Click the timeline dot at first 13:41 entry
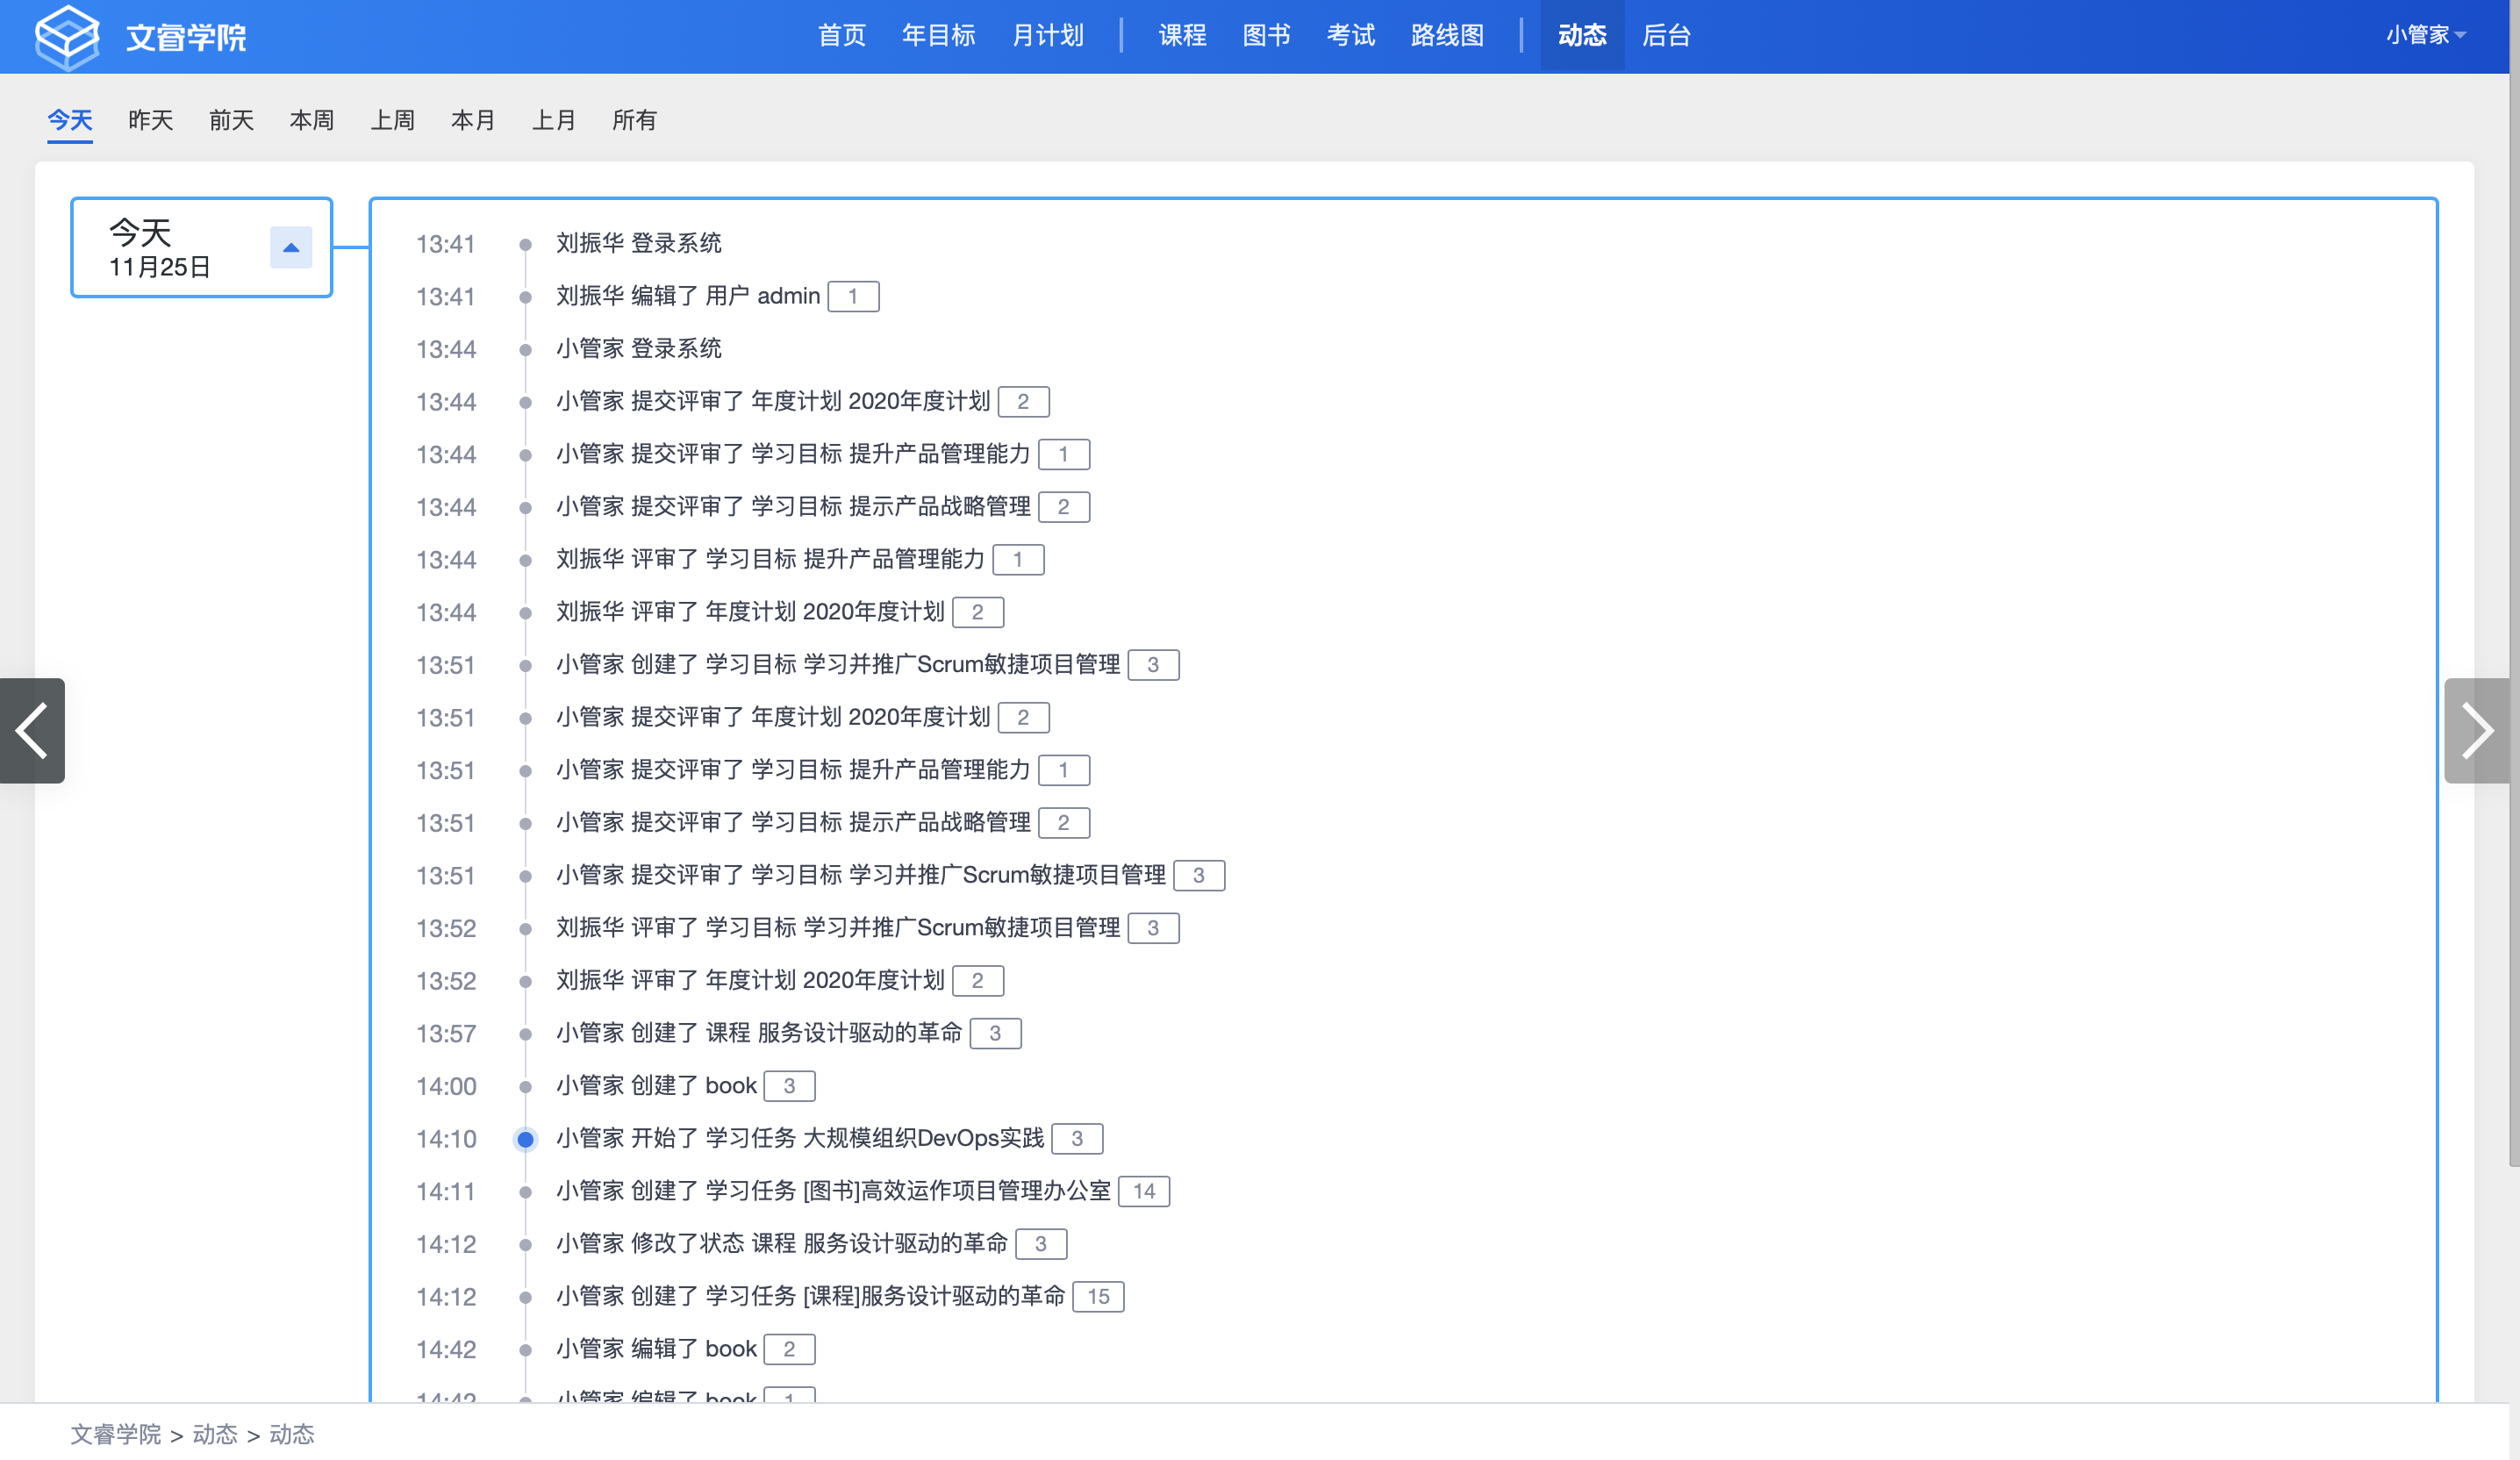 525,244
